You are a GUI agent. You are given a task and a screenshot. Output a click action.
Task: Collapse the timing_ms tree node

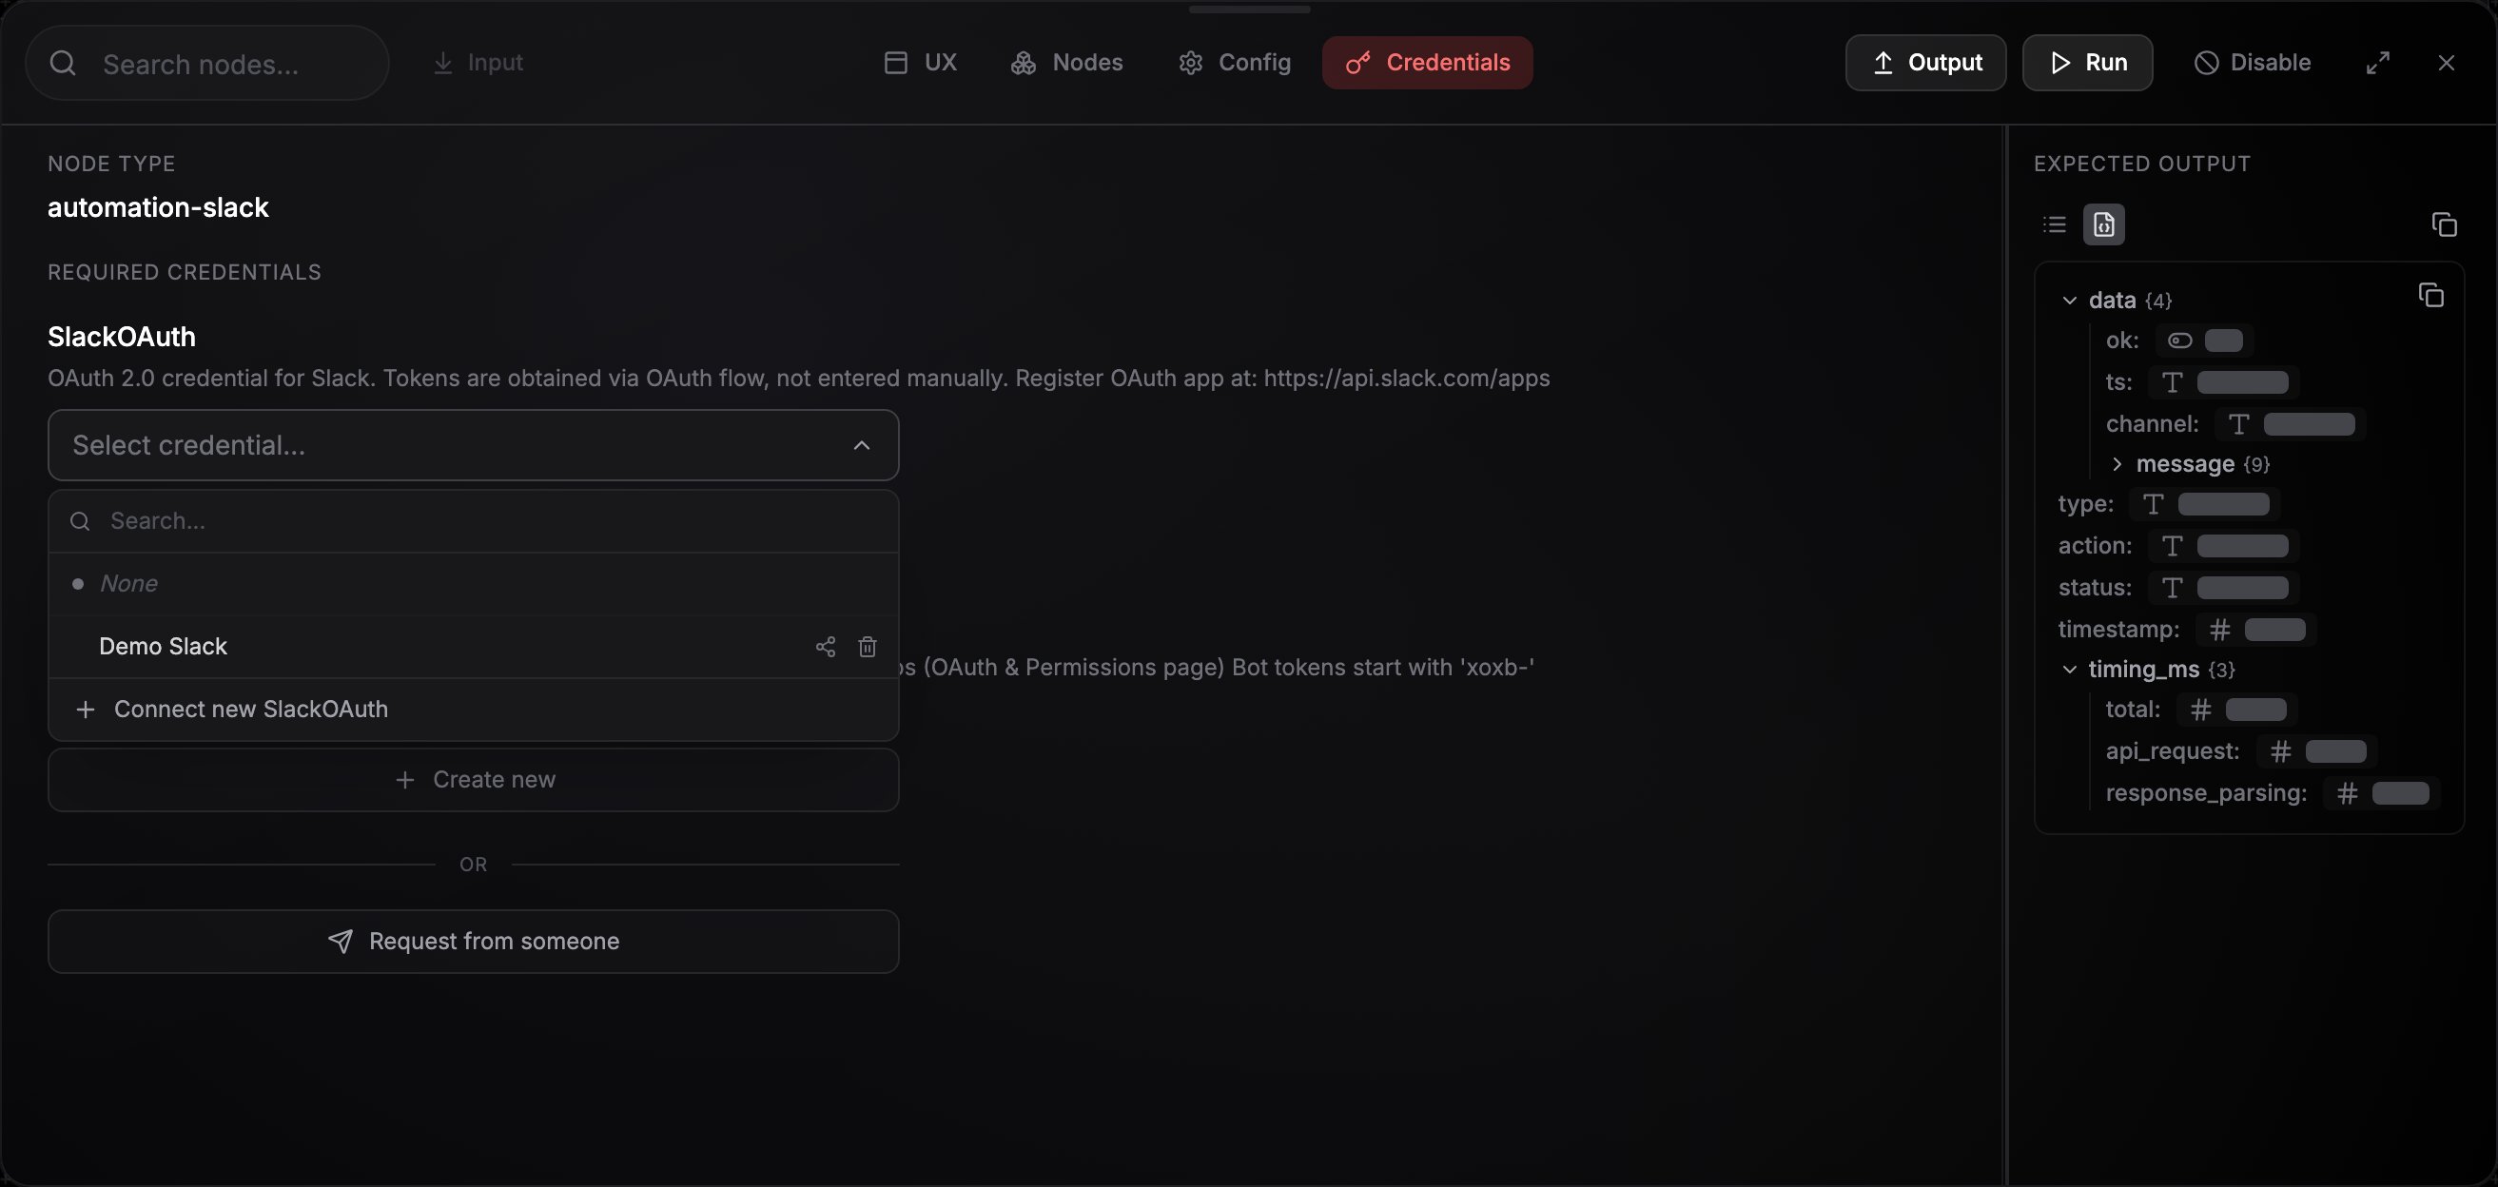click(2069, 670)
